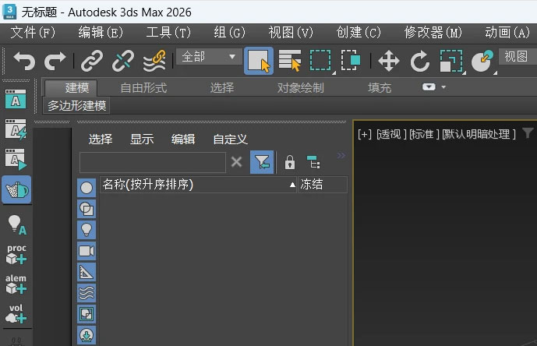This screenshot has width=537, height=346.
Task: Open the 工具(T) menu
Action: (168, 33)
